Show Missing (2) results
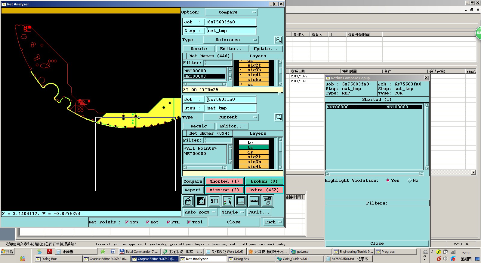 point(224,190)
